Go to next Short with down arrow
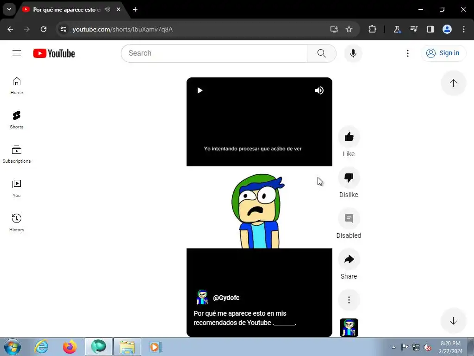Image resolution: width=474 pixels, height=356 pixels. (x=453, y=321)
